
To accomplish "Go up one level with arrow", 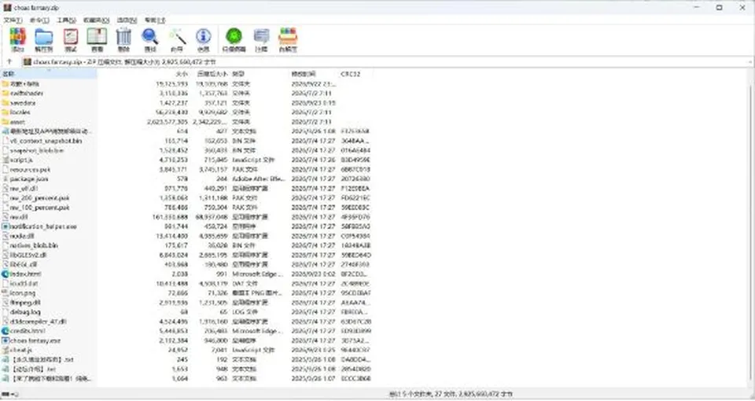I will [x=9, y=62].
